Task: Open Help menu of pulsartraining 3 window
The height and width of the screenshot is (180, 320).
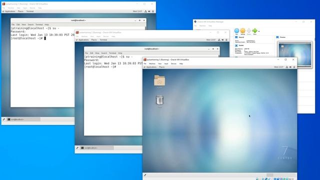Action: point(181,63)
